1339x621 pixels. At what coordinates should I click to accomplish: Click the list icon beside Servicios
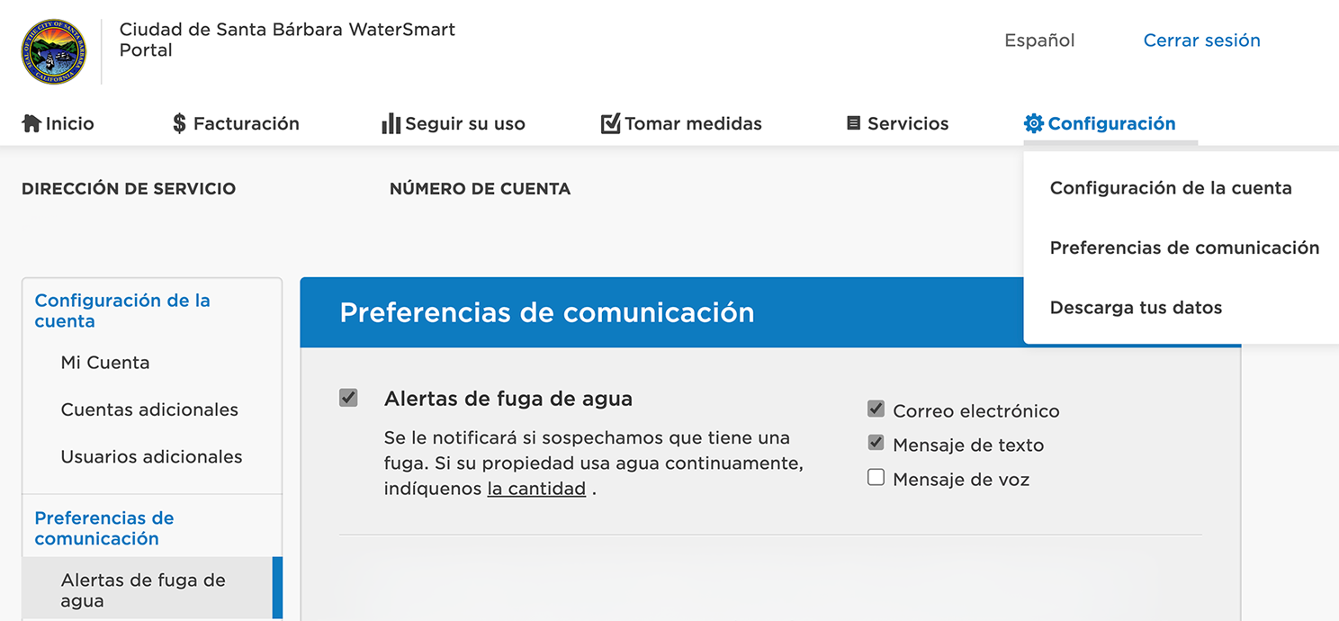[854, 123]
